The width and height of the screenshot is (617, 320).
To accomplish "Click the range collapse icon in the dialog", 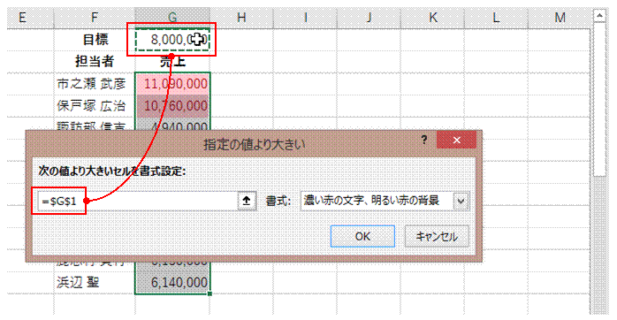I will pyautogui.click(x=247, y=202).
